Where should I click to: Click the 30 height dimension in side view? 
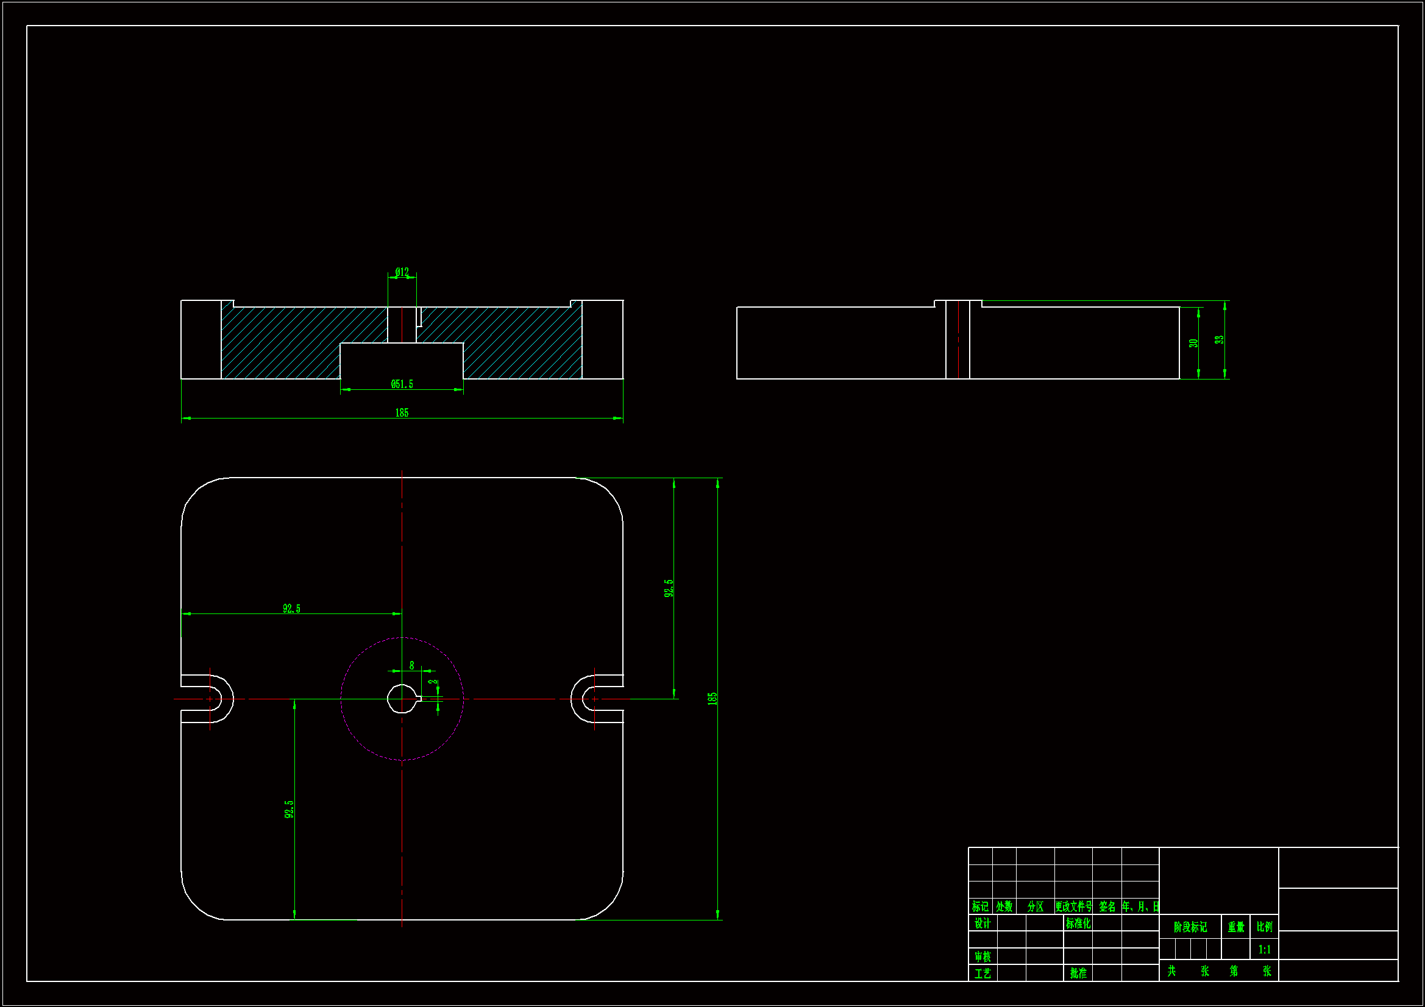click(x=1193, y=343)
